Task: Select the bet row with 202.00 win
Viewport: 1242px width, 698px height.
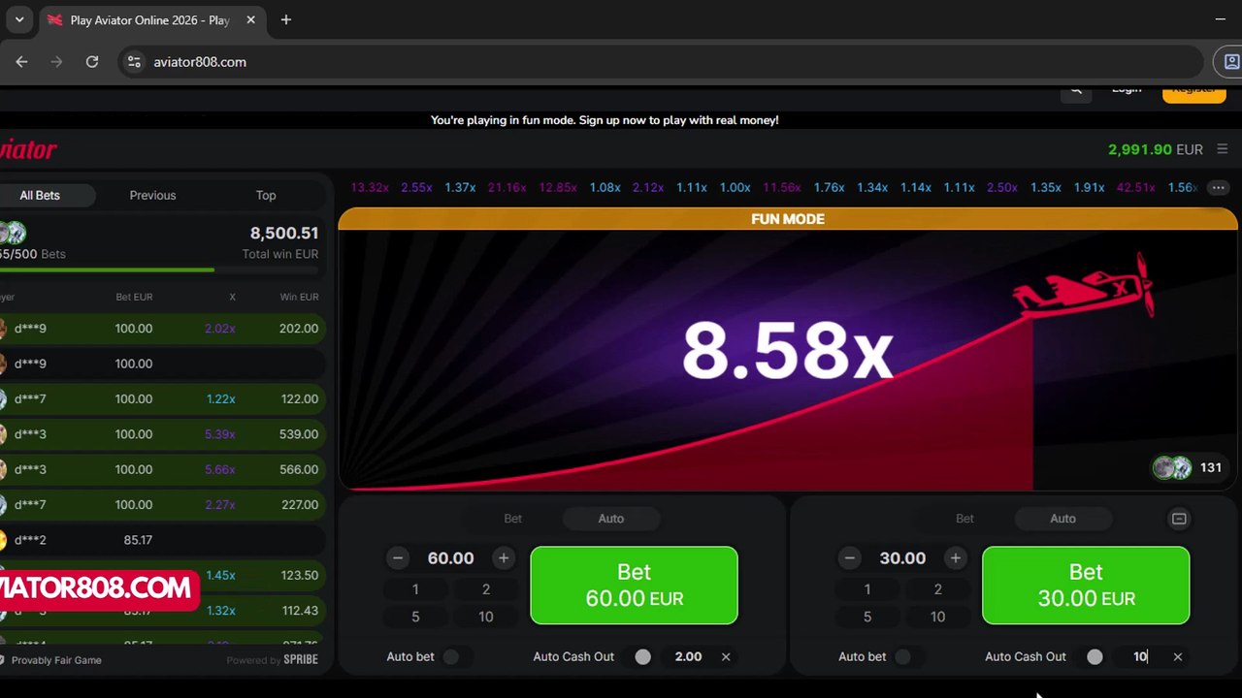Action: [x=161, y=329]
